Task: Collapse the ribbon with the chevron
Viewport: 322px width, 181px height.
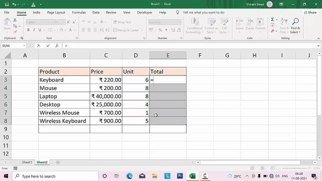Action: (x=318, y=38)
